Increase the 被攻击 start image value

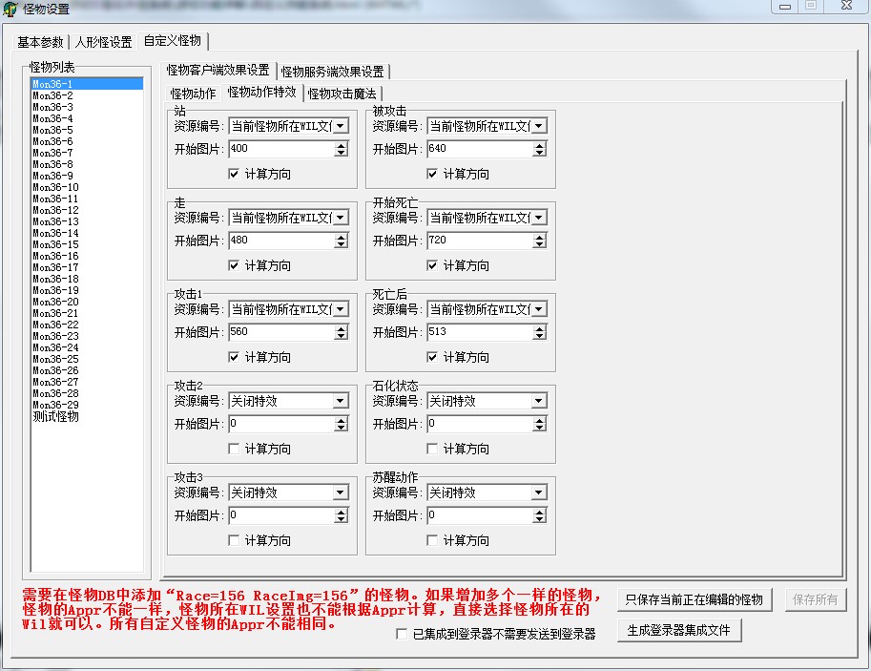[539, 145]
